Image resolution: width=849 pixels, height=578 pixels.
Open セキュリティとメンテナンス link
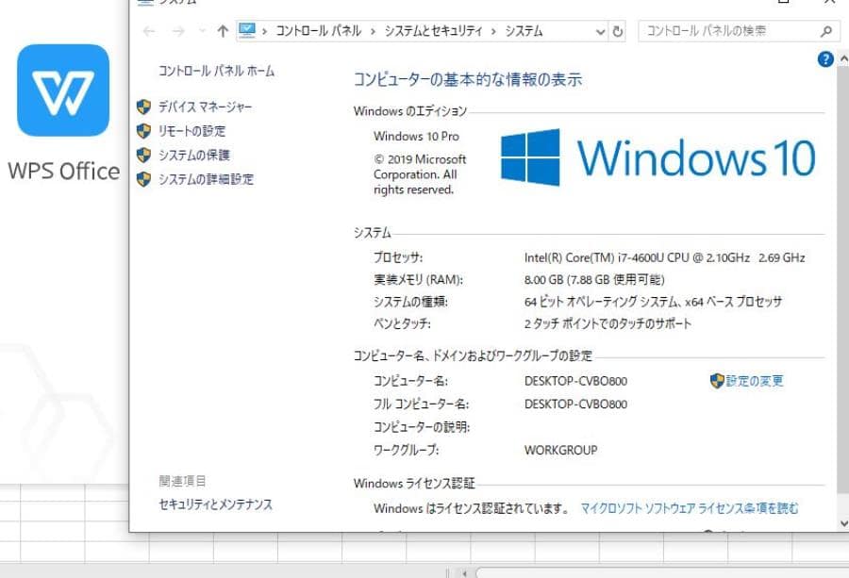tap(215, 504)
